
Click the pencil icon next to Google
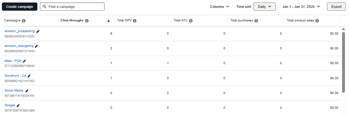[18, 106]
